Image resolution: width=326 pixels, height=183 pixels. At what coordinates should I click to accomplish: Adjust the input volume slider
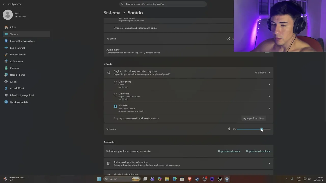click(253, 129)
